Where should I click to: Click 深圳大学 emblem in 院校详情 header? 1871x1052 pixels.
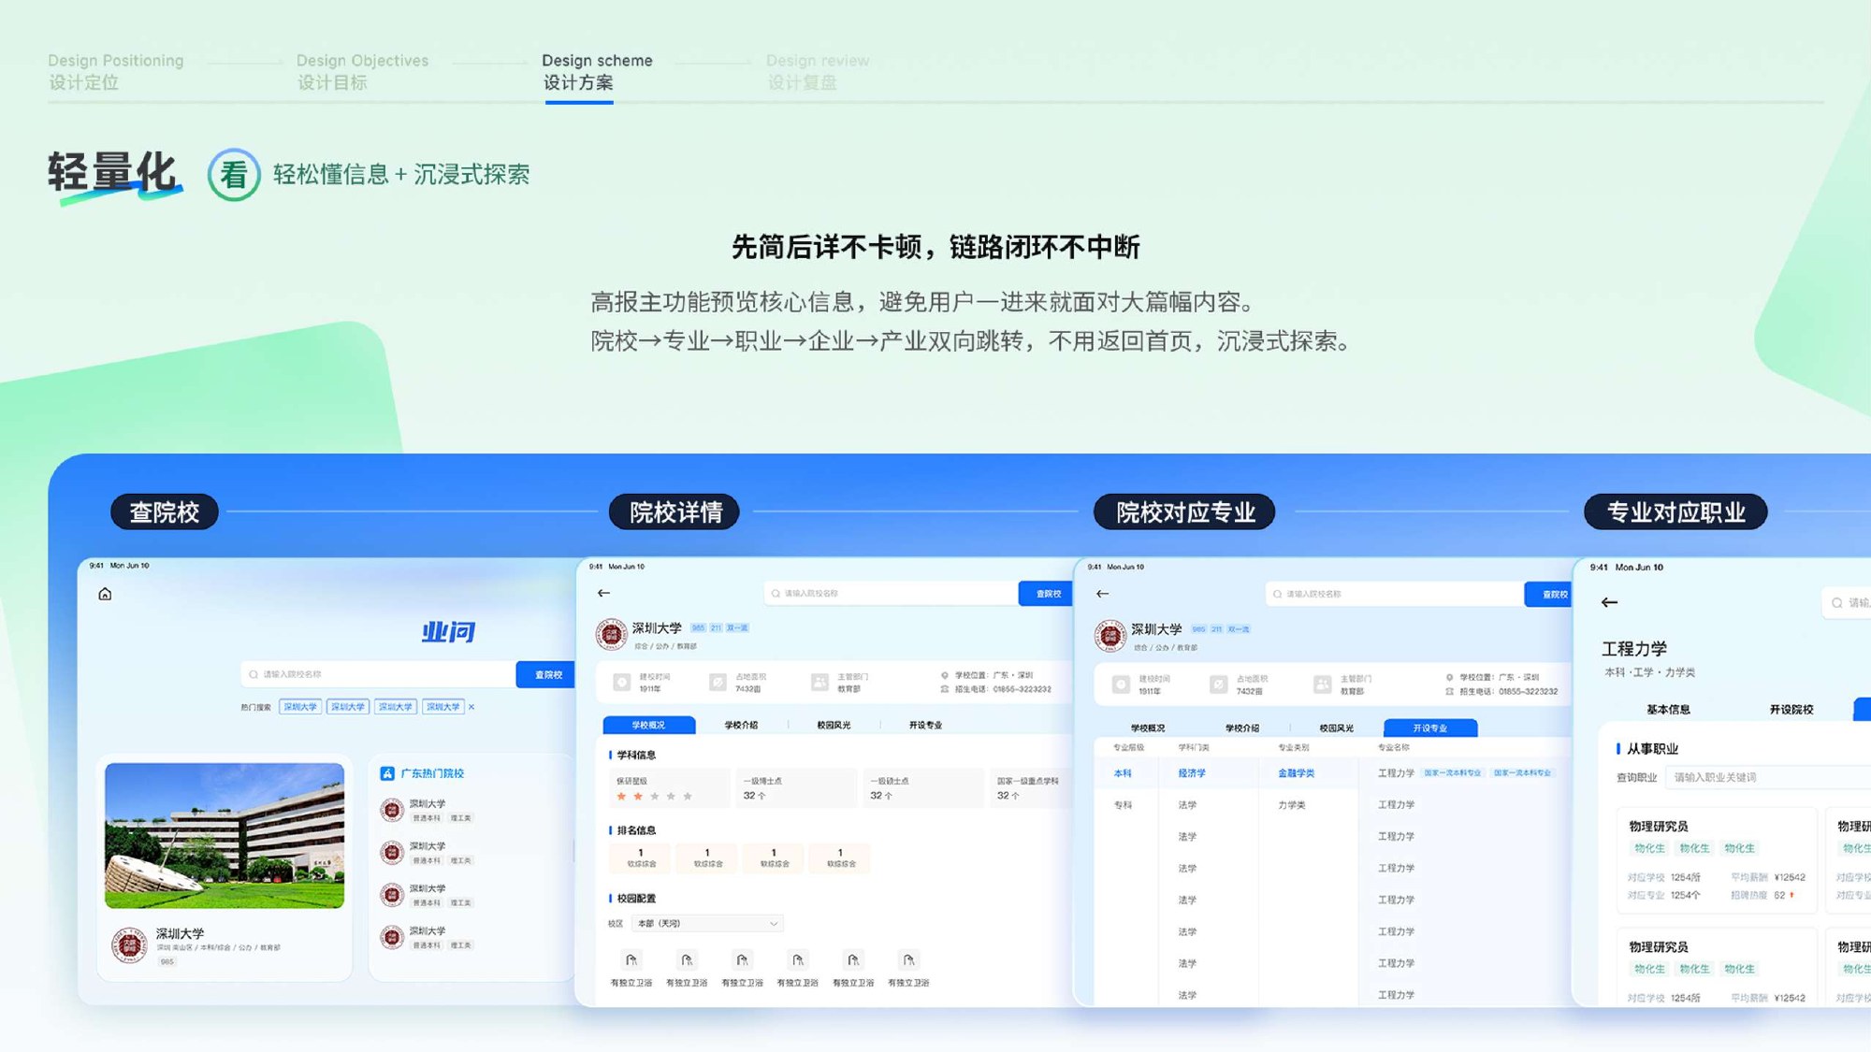pyautogui.click(x=611, y=634)
